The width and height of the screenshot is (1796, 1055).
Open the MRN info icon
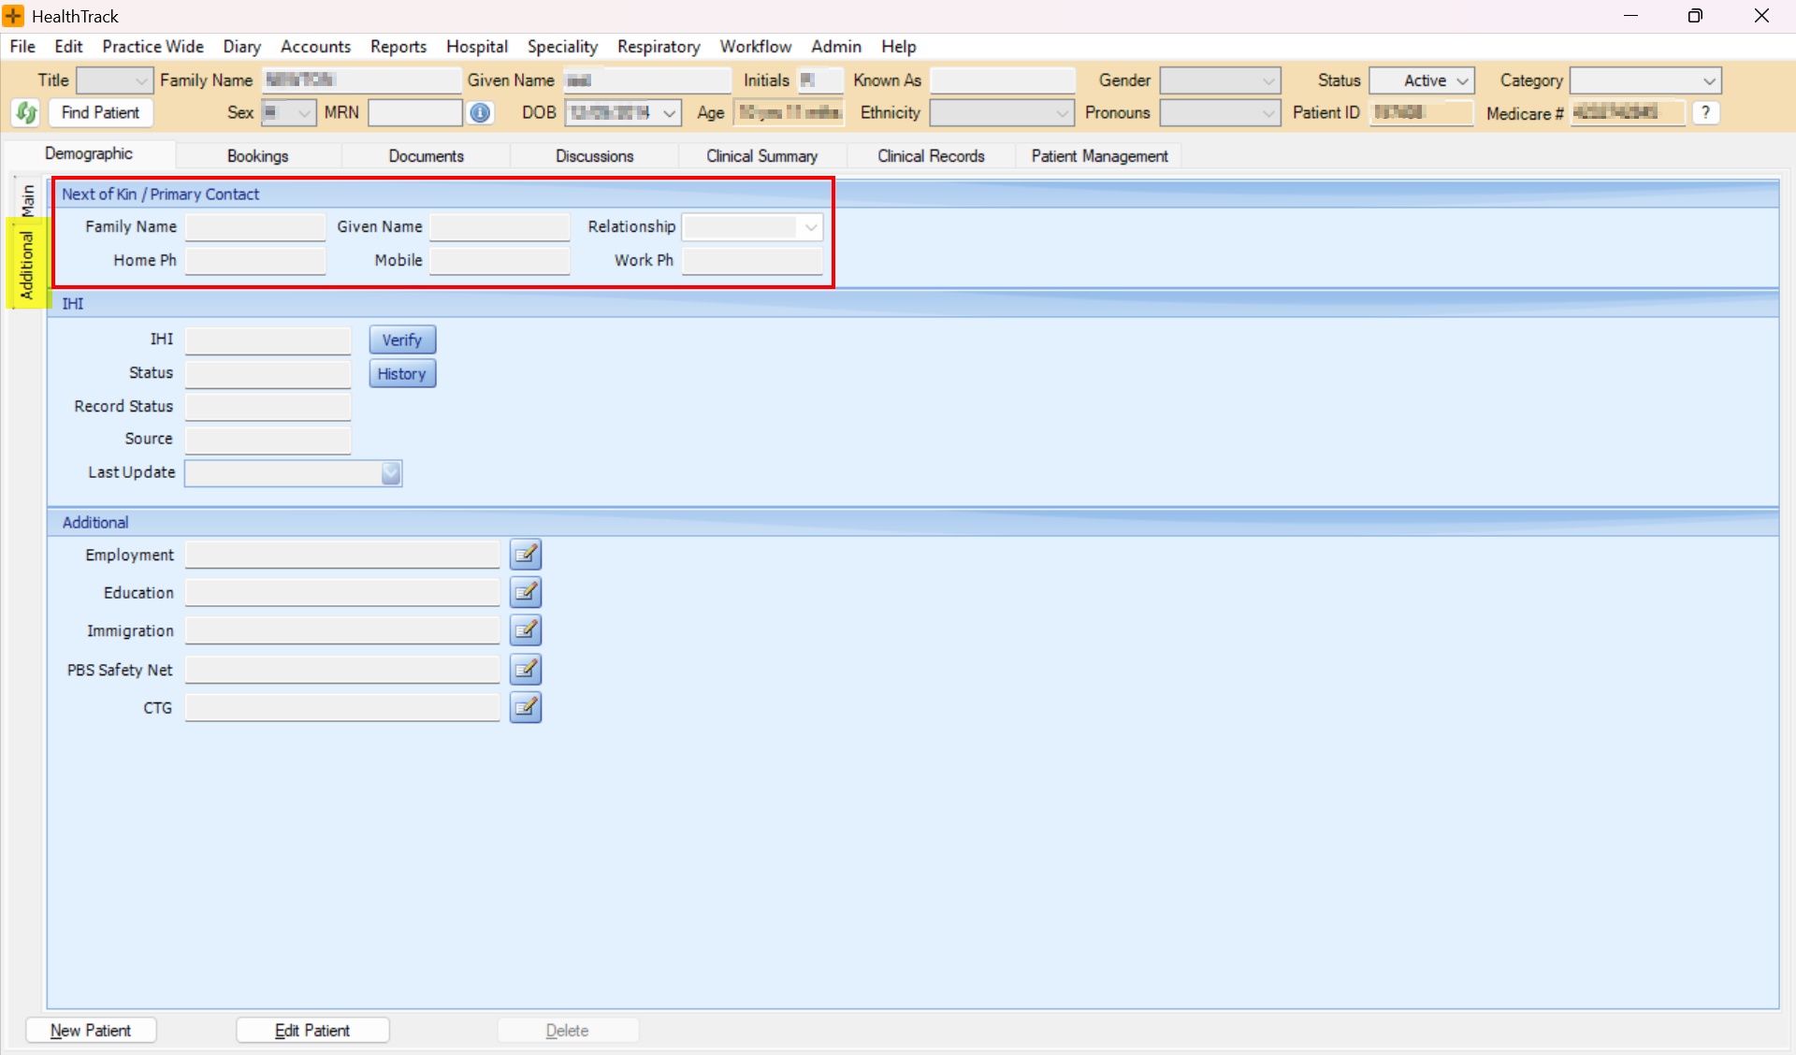pos(480,113)
